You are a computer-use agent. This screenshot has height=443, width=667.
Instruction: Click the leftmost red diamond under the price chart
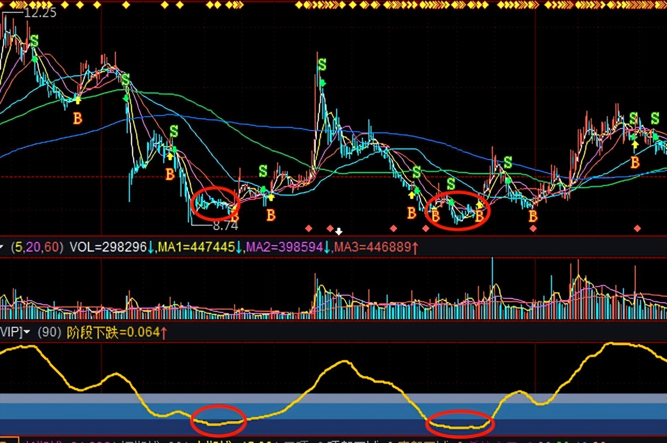coord(308,228)
